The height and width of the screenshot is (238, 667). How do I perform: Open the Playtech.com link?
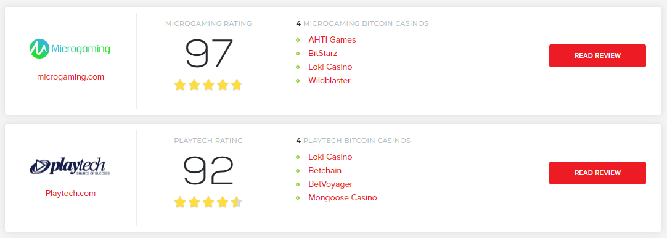[x=71, y=193]
